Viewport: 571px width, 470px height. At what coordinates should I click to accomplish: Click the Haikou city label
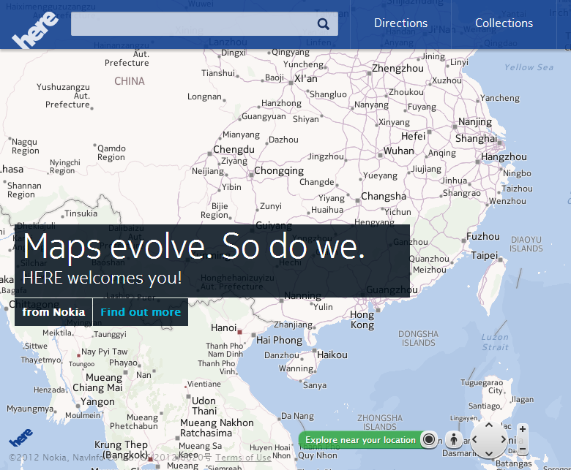(332, 355)
